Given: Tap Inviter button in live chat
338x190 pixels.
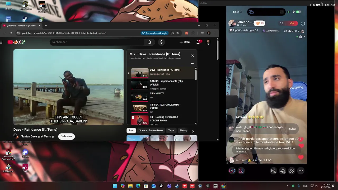Looking at the screenshot, I should click(292, 129).
